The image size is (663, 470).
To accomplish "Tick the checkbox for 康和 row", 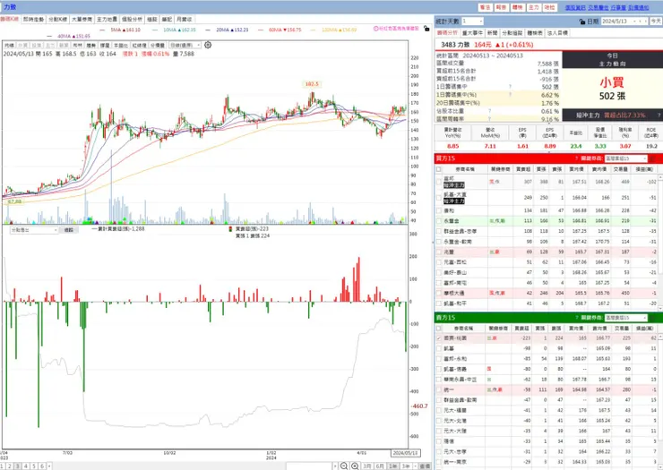I will [x=438, y=210].
